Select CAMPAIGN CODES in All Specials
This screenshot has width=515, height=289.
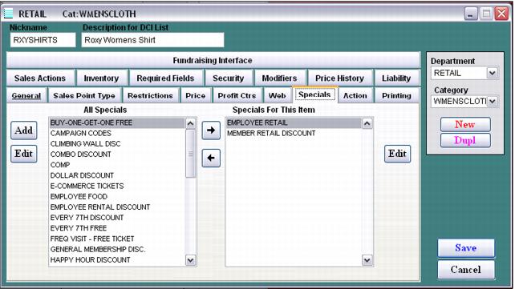coord(117,134)
